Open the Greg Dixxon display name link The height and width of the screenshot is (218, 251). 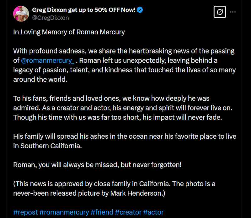(x=84, y=10)
